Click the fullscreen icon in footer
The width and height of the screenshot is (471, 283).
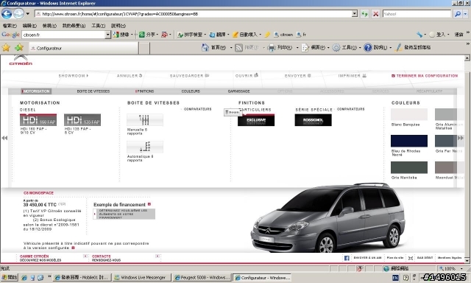click(x=411, y=258)
